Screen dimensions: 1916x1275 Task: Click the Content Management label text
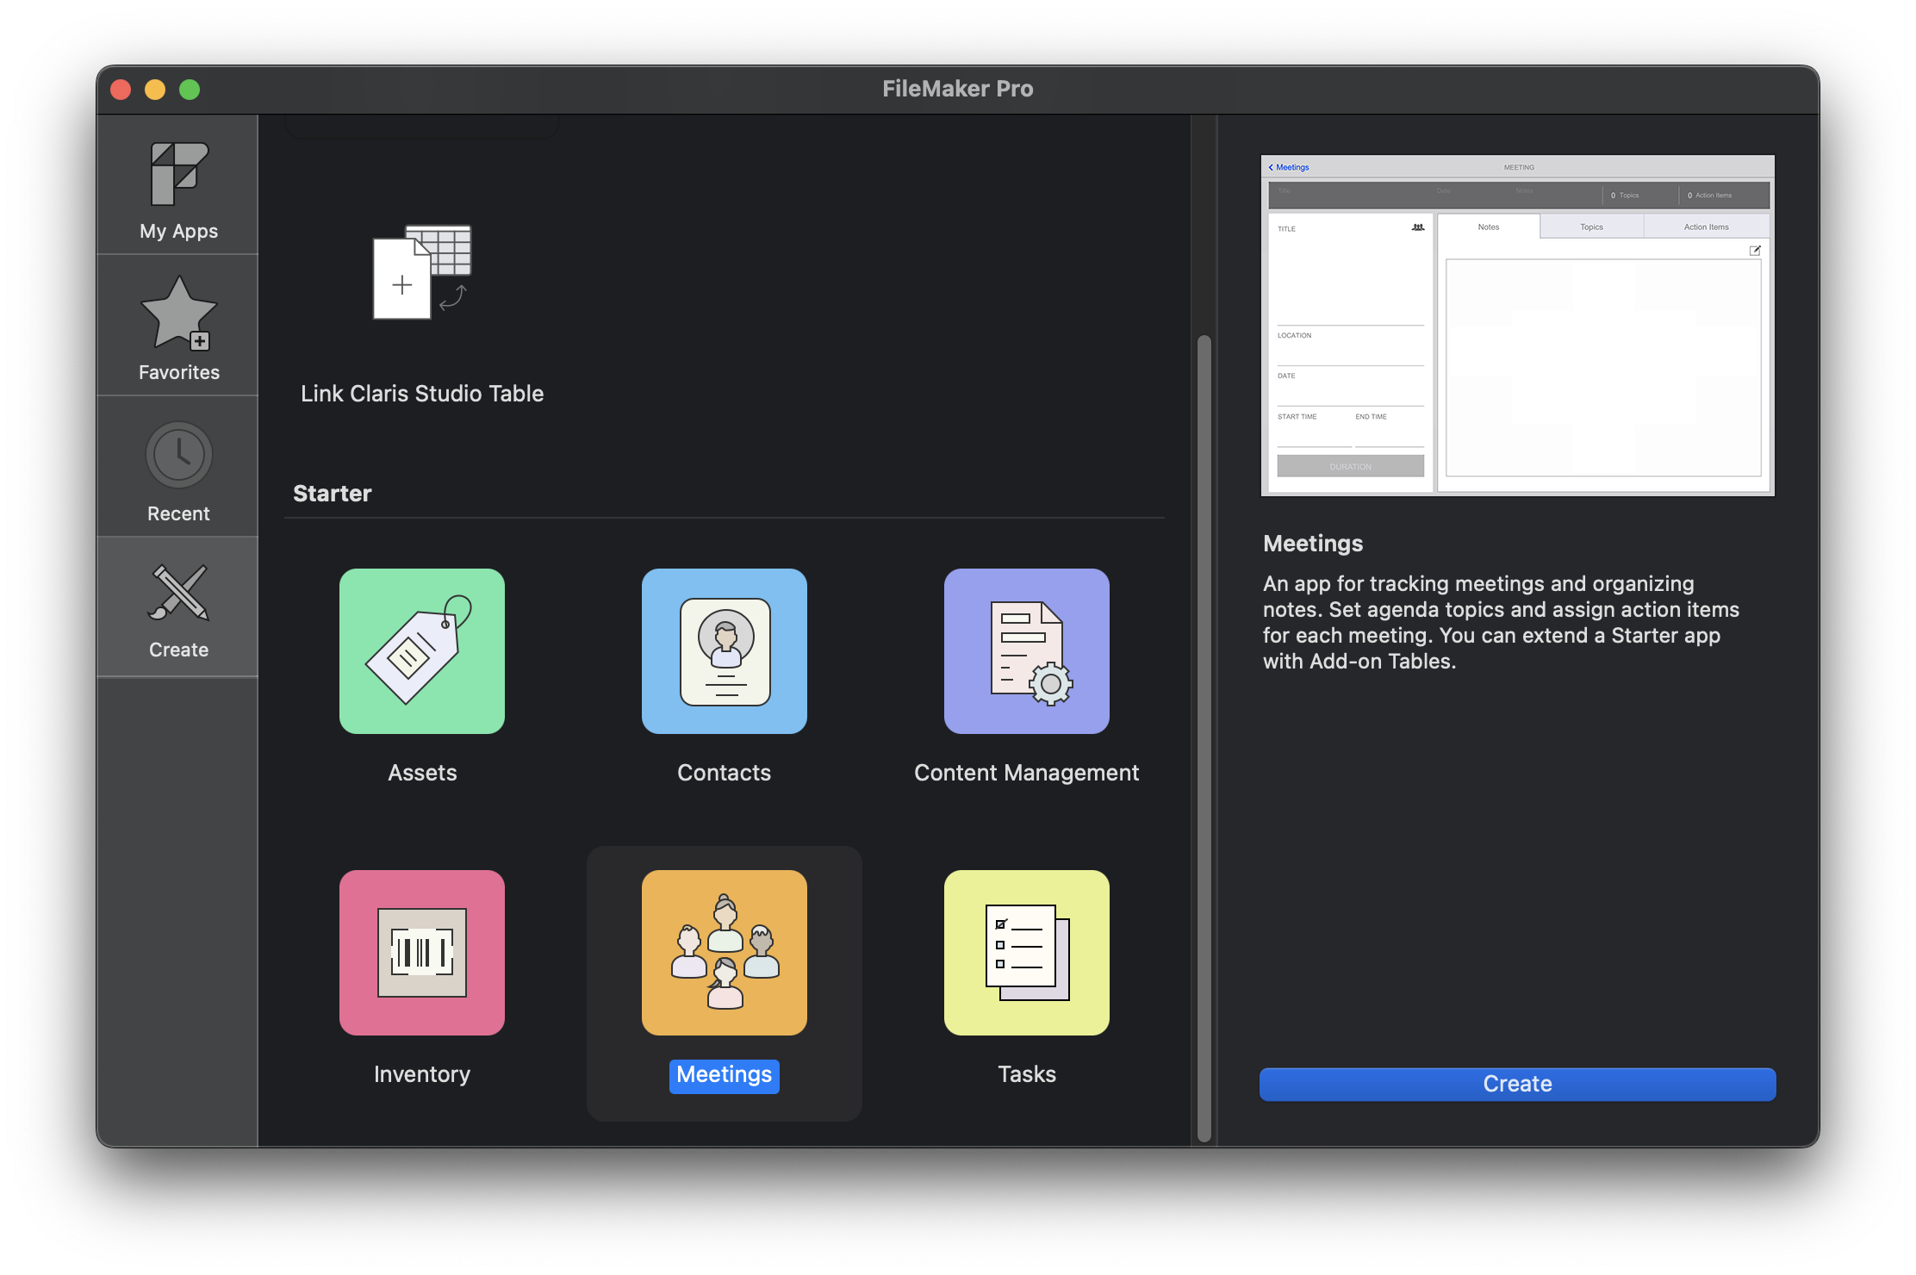click(x=1027, y=773)
